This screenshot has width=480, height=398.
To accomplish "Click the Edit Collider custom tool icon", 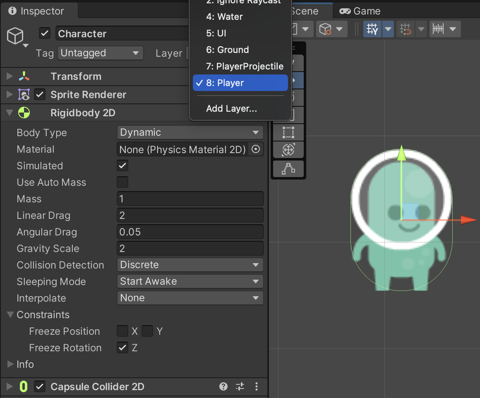I will 288,168.
